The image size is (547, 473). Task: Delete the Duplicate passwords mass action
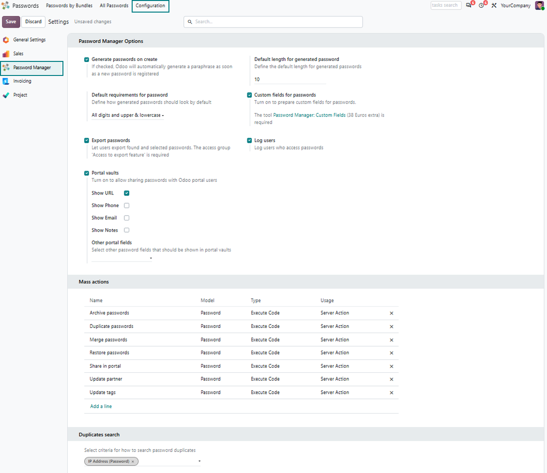pos(392,326)
